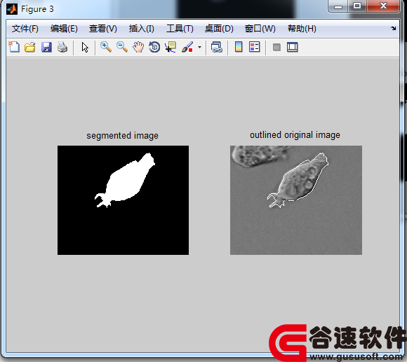Open the 文件(F) menu
This screenshot has width=407, height=362.
25,29
